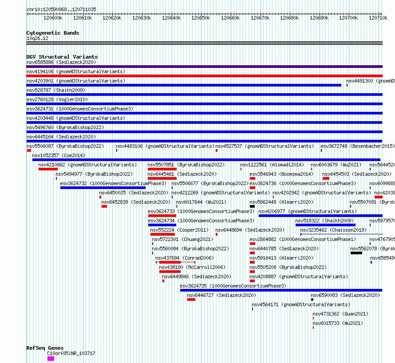395x363 pixels.
Task: Select esv3546943 (Boomsma2014) label
Action: click(x=281, y=174)
